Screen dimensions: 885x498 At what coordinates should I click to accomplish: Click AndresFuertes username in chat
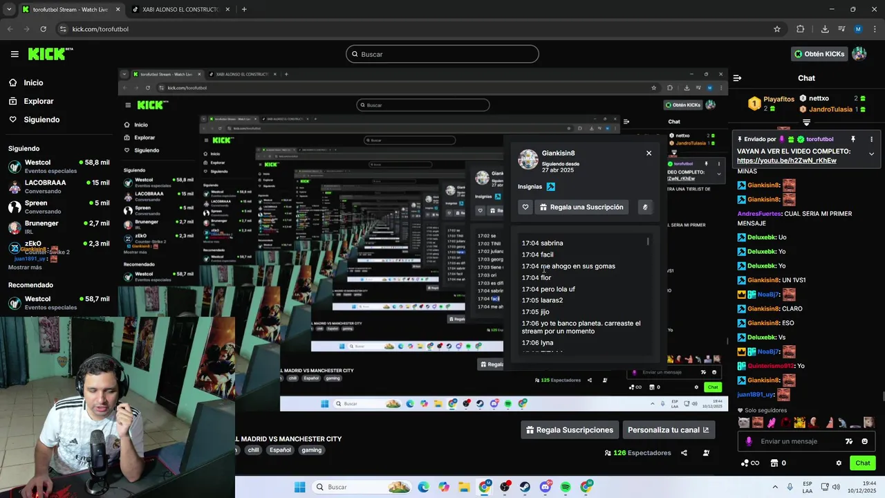pos(759,214)
